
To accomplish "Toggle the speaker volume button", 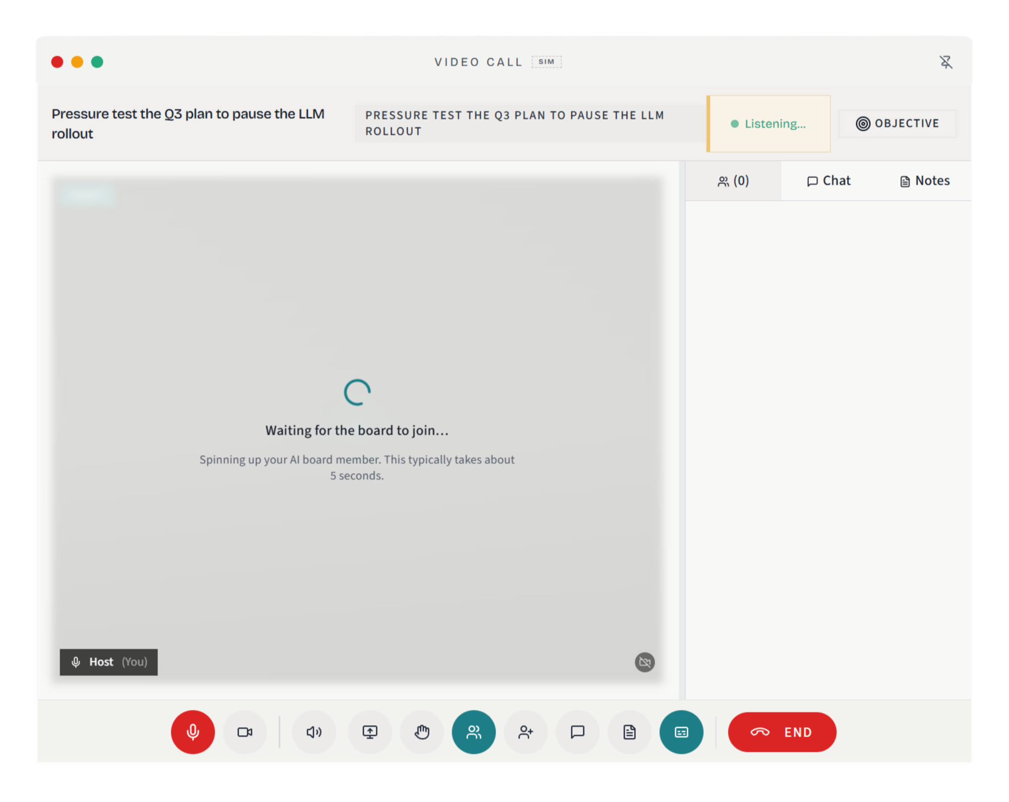I will click(x=314, y=732).
